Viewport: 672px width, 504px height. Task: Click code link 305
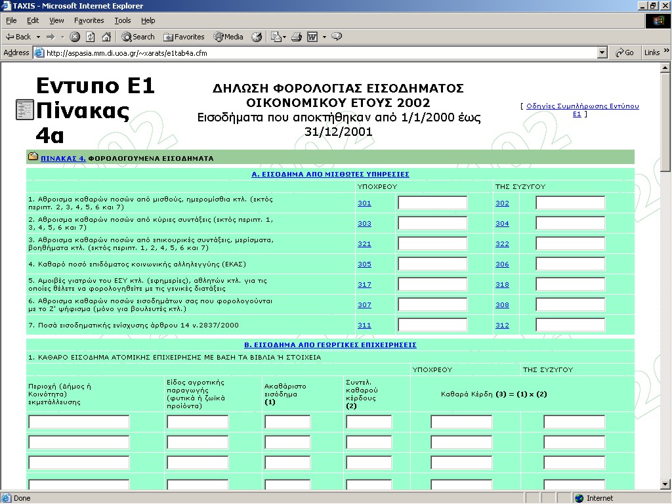(x=364, y=264)
